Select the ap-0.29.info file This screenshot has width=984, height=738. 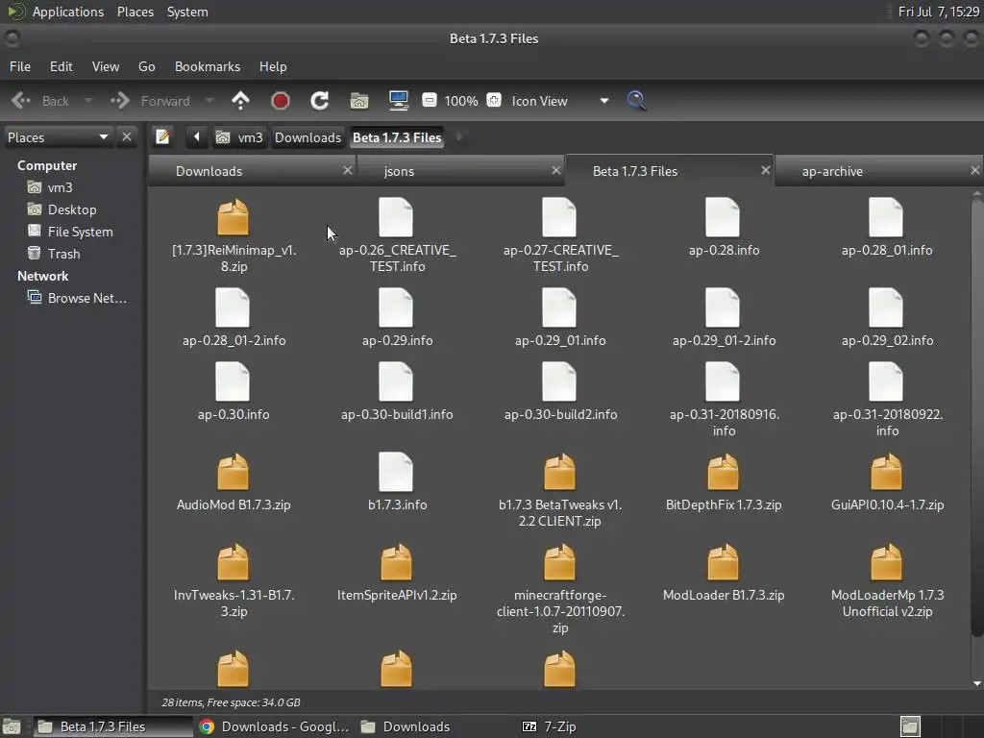pos(397,317)
